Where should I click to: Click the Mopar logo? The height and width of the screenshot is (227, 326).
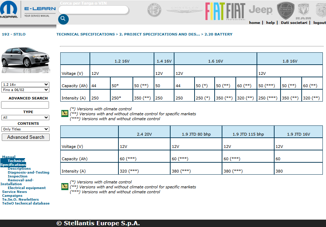click(10, 10)
